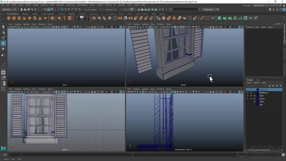Toggle visibility V of Building_02 layer
Image resolution: width=286 pixels, height=161 pixels.
[x=247, y=90]
